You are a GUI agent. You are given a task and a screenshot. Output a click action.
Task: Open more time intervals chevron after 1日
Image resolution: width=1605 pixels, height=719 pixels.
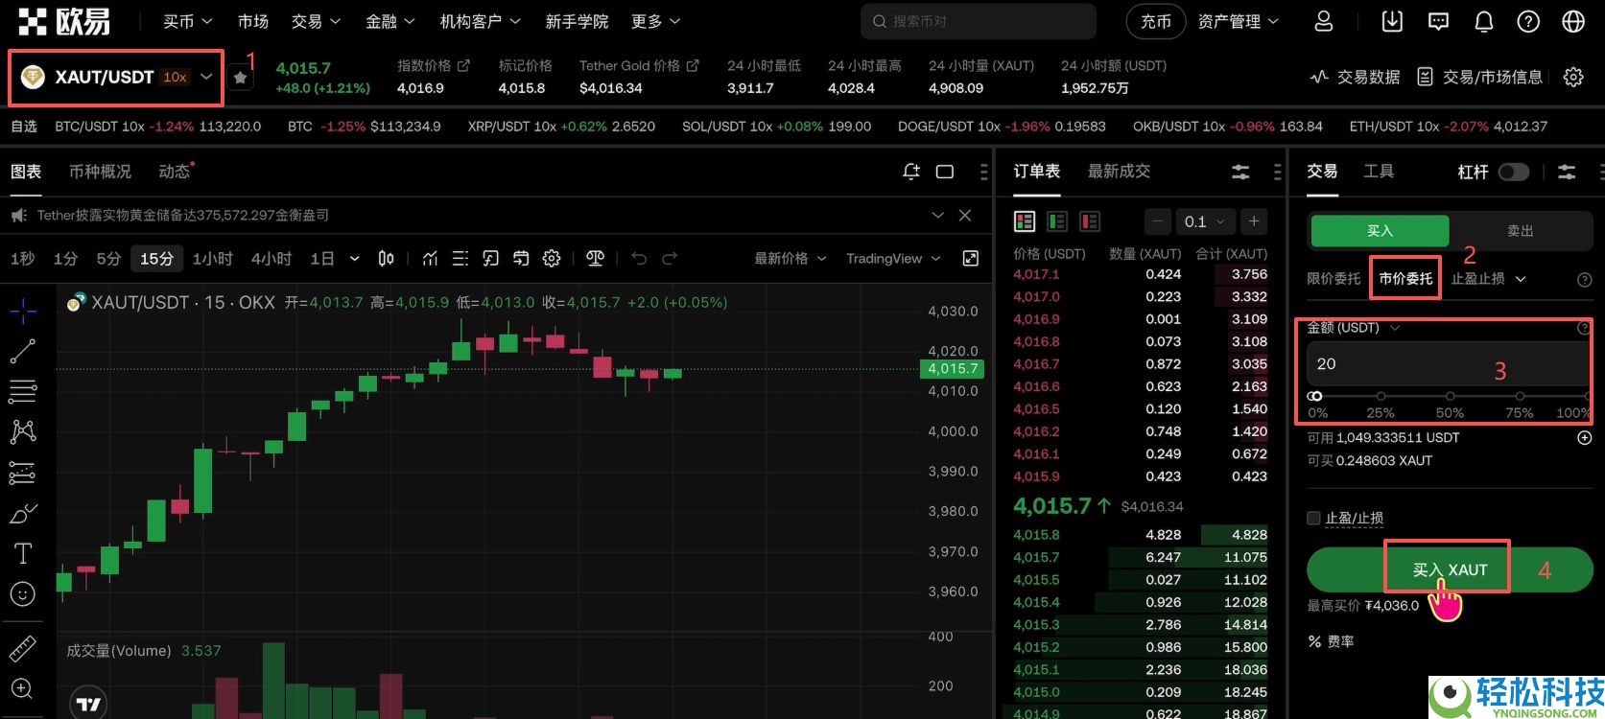tap(354, 258)
